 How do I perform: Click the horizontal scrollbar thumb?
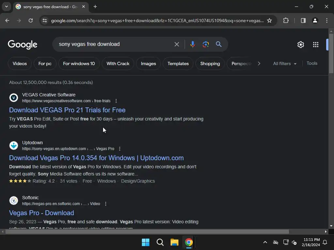147,232
